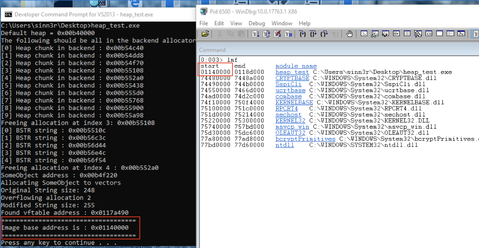Click the heap_test module link

pyautogui.click(x=292, y=72)
